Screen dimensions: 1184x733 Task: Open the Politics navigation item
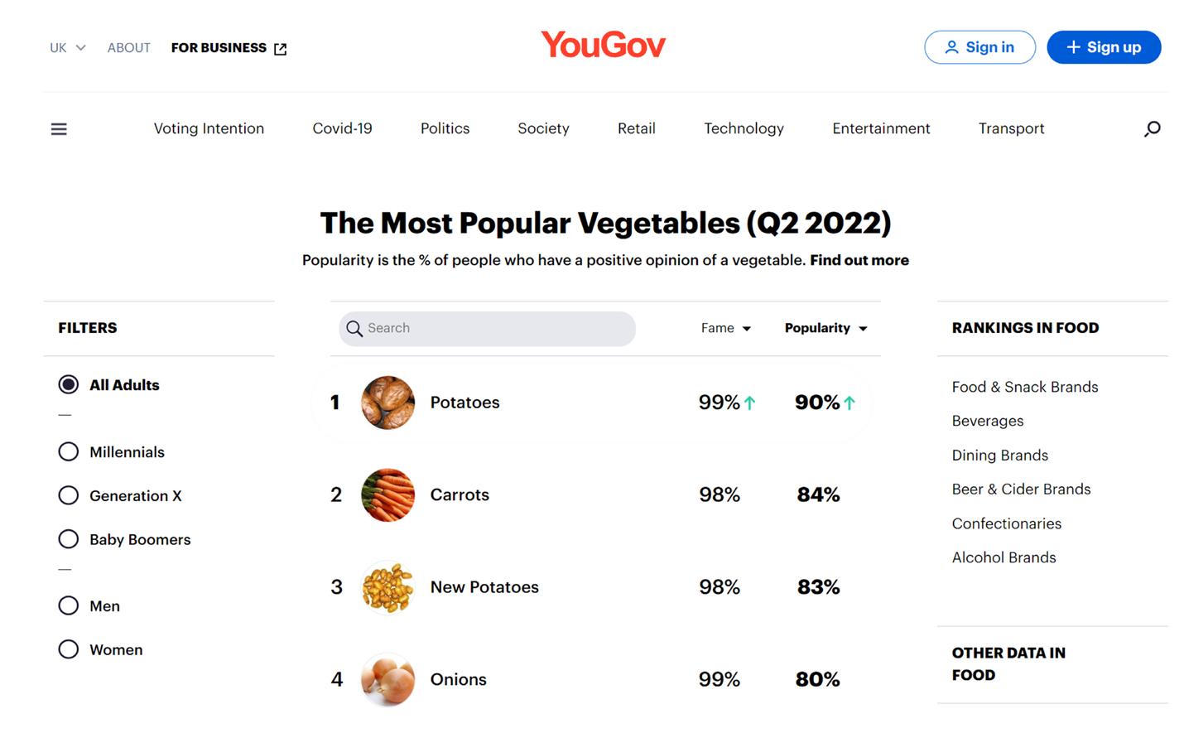(x=445, y=128)
